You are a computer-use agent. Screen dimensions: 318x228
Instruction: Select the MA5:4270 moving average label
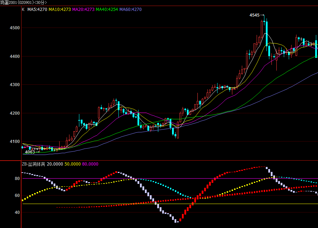37,10
